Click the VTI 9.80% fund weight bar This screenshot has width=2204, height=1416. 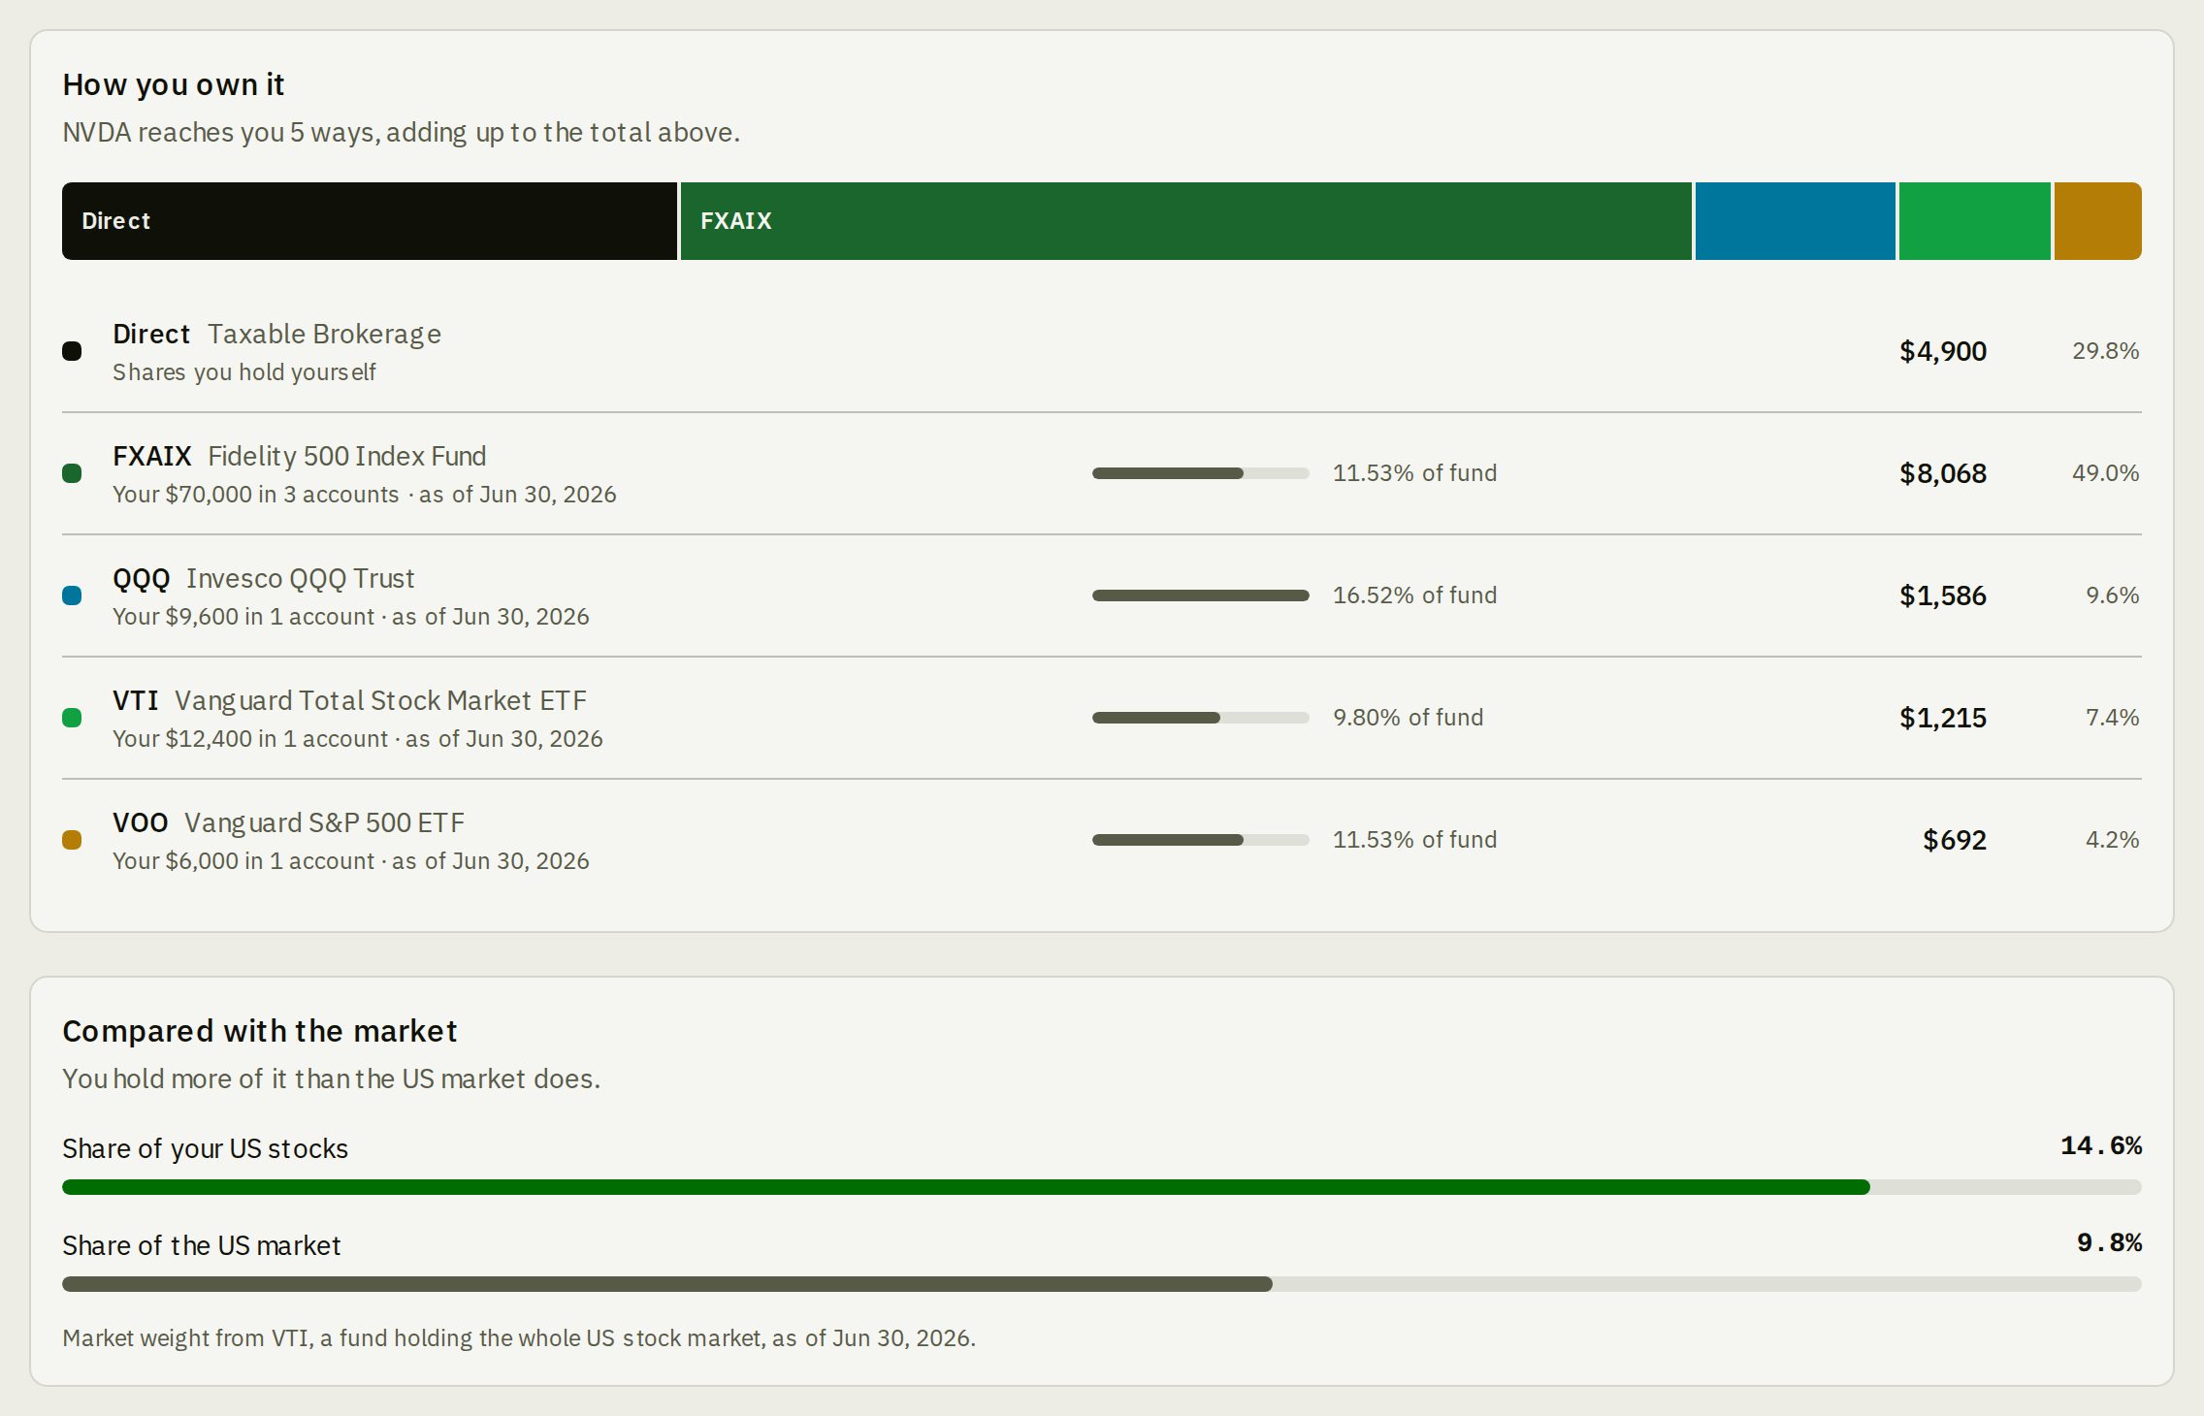pos(1201,718)
